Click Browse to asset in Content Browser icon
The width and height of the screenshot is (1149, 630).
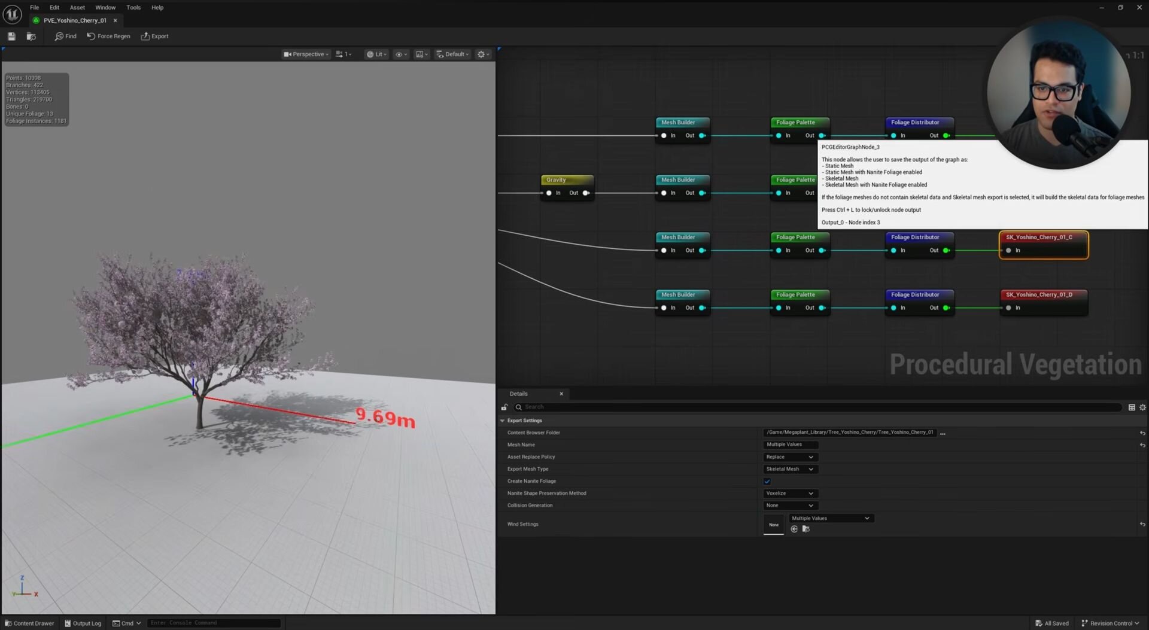[x=31, y=36]
